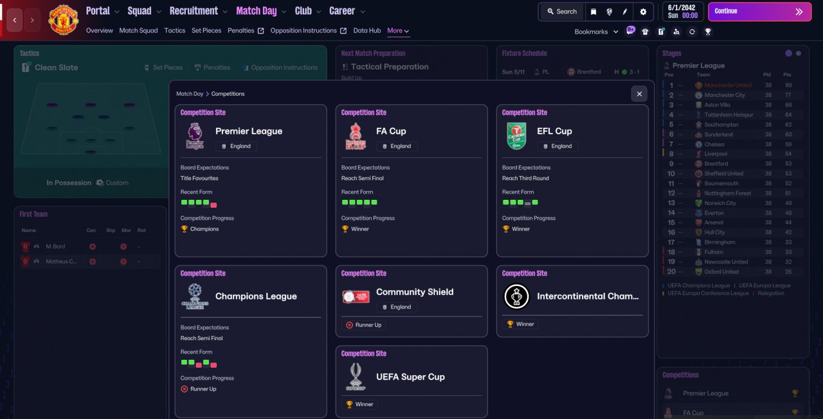Click the date display 6/1/2042
Image resolution: width=823 pixels, height=419 pixels.
pyautogui.click(x=681, y=7)
